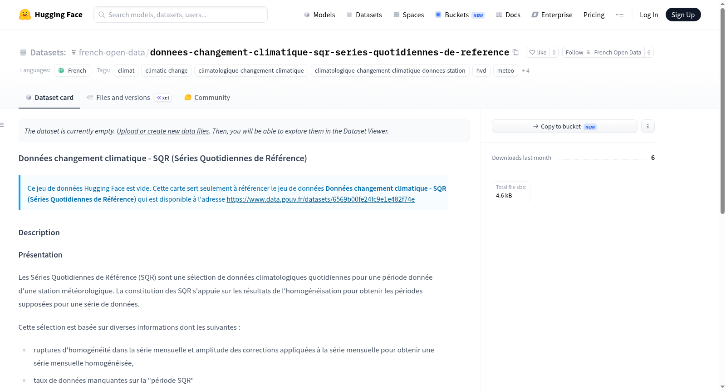This screenshot has width=726, height=391.
Task: Click the Sign Up button
Action: 683,15
